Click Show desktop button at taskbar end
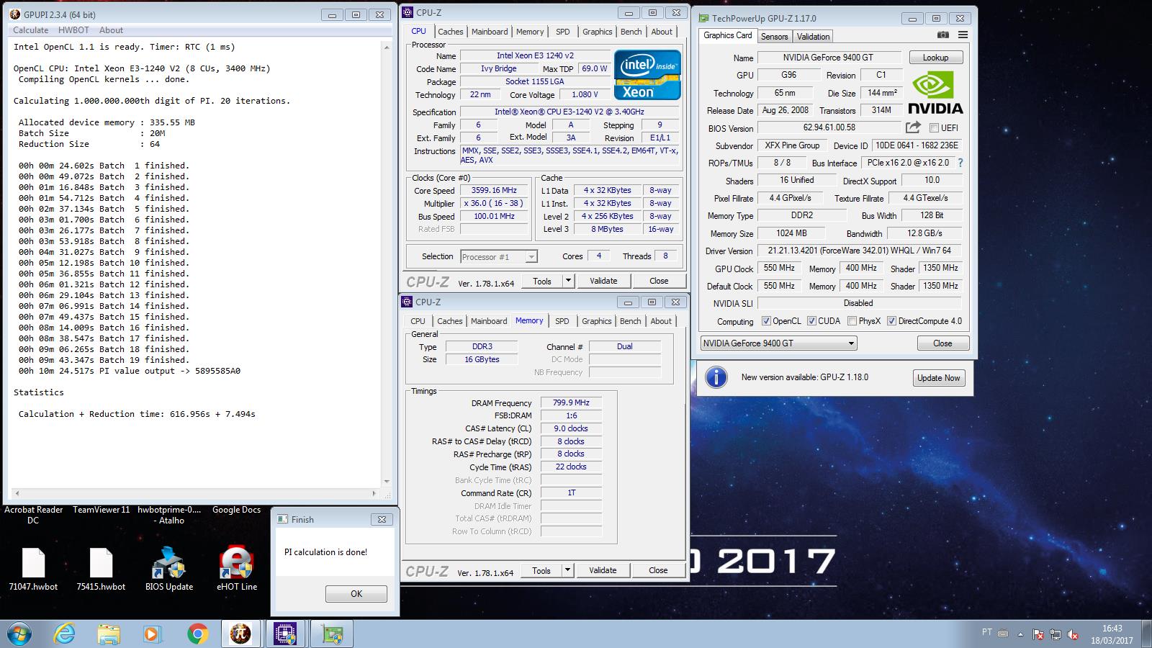Image resolution: width=1152 pixels, height=648 pixels. coord(1146,634)
